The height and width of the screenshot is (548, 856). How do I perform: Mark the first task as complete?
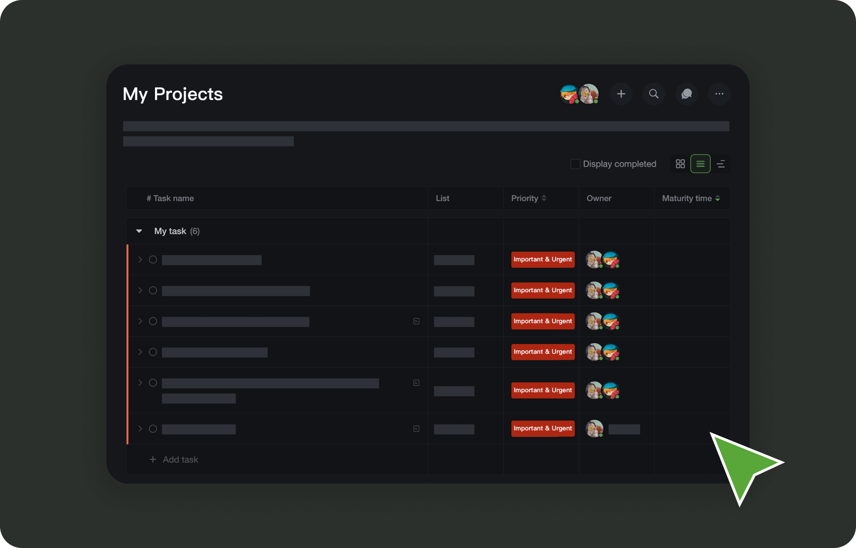click(x=153, y=260)
